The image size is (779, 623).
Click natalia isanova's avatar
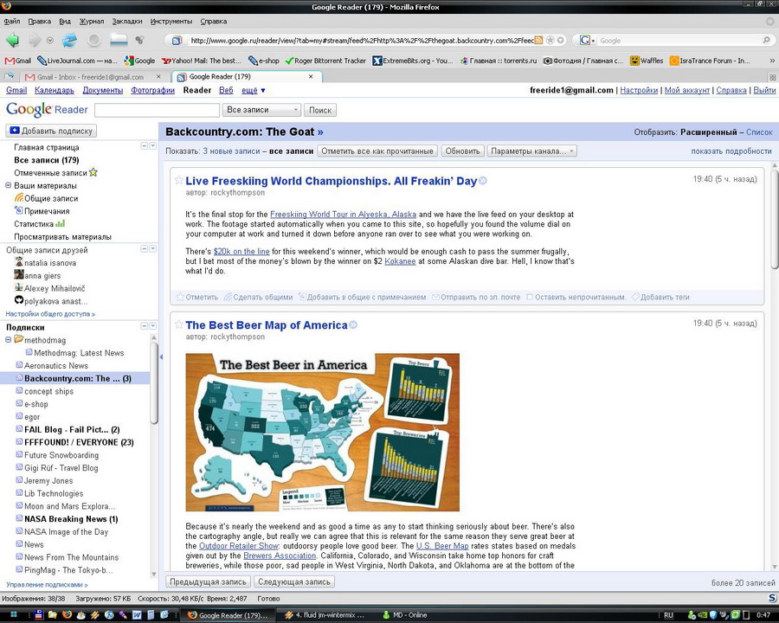pos(19,262)
